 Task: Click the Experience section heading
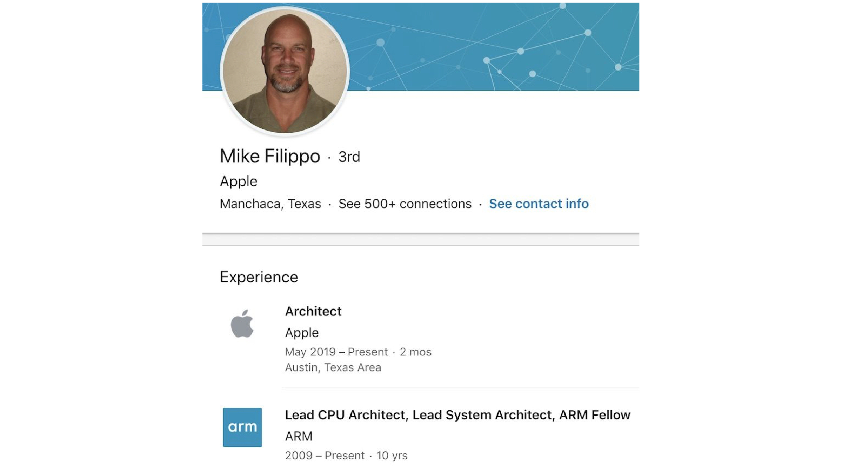point(259,277)
